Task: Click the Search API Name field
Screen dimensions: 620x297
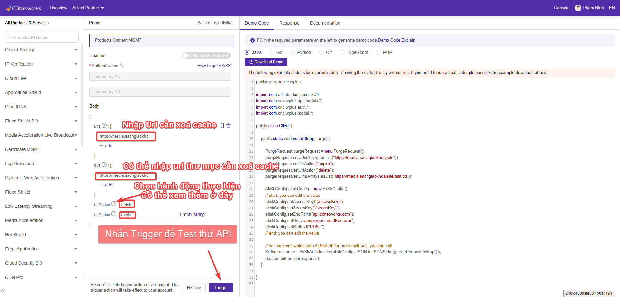Action: tap(42, 38)
